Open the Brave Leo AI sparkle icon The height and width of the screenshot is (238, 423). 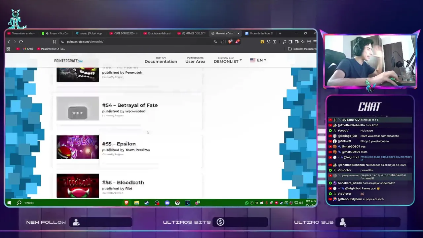tap(303, 42)
